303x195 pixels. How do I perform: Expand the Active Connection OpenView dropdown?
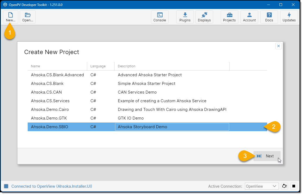pyautogui.click(x=262, y=186)
